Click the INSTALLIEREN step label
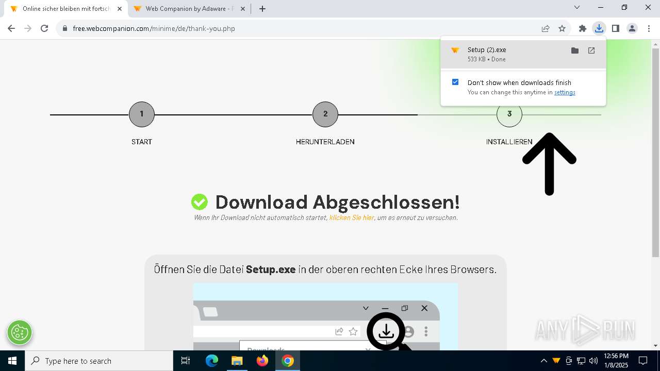The height and width of the screenshot is (371, 660). pos(509,142)
